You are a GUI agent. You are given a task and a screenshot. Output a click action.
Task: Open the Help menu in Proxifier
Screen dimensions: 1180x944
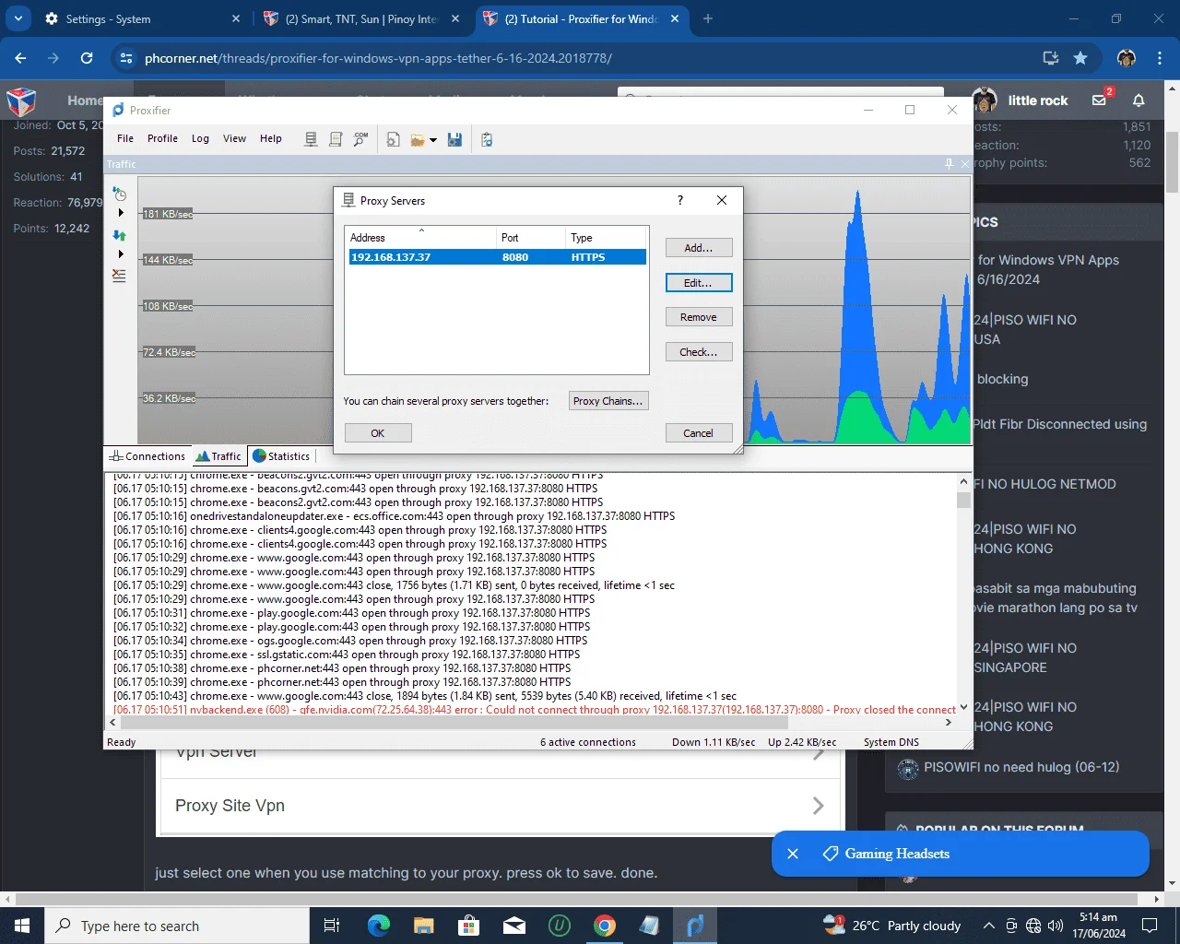pyautogui.click(x=271, y=138)
